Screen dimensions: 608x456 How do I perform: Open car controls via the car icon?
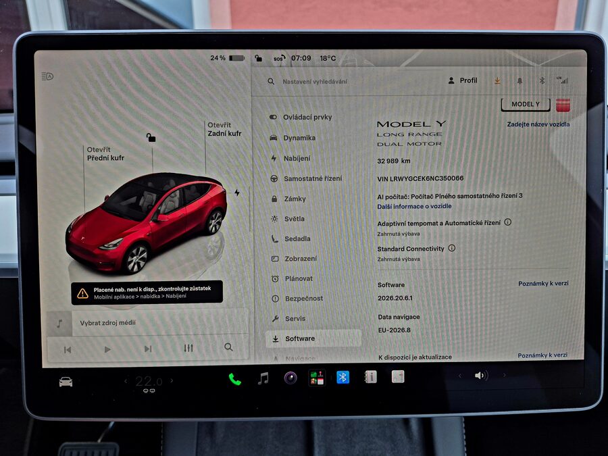66,382
